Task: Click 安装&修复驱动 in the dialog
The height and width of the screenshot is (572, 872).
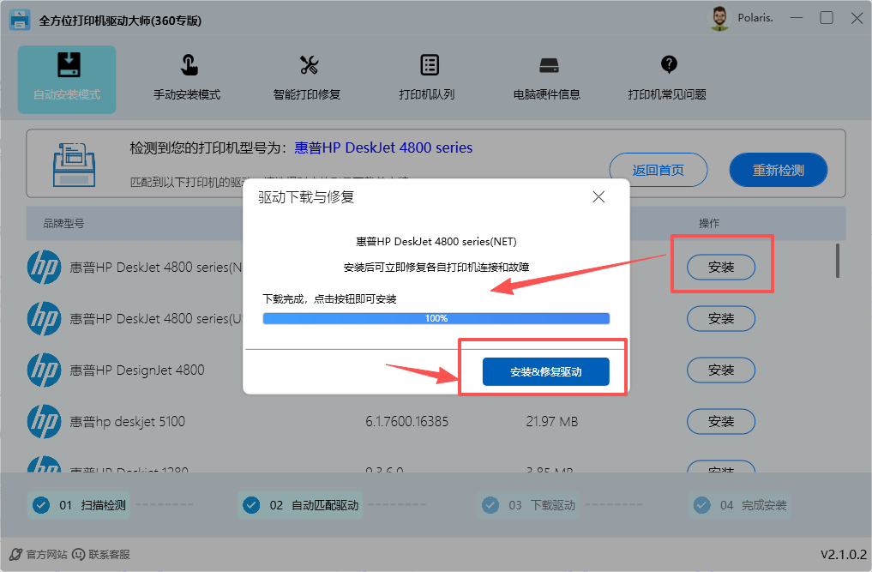Action: pyautogui.click(x=545, y=371)
